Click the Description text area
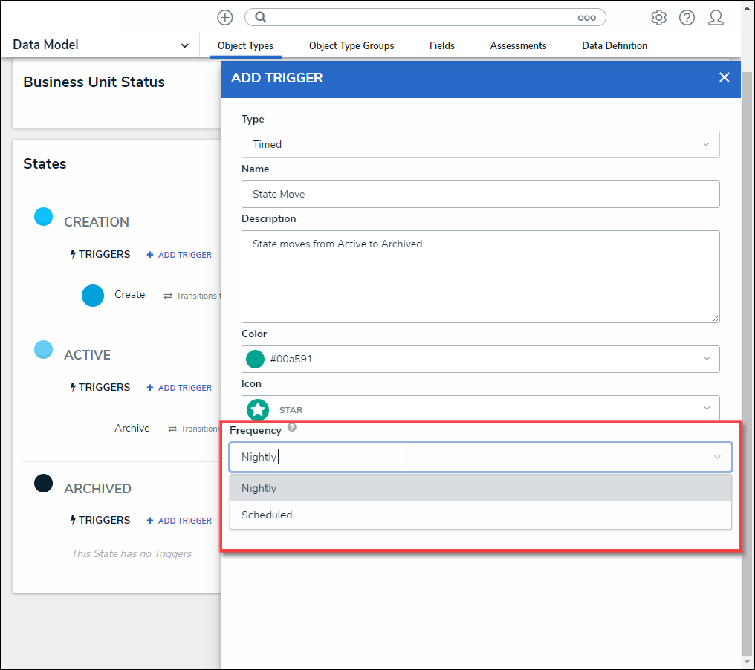This screenshot has width=755, height=670. coord(481,277)
